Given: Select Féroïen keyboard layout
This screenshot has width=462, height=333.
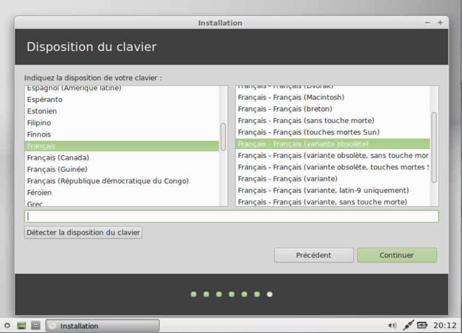Looking at the screenshot, I should (x=122, y=193).
